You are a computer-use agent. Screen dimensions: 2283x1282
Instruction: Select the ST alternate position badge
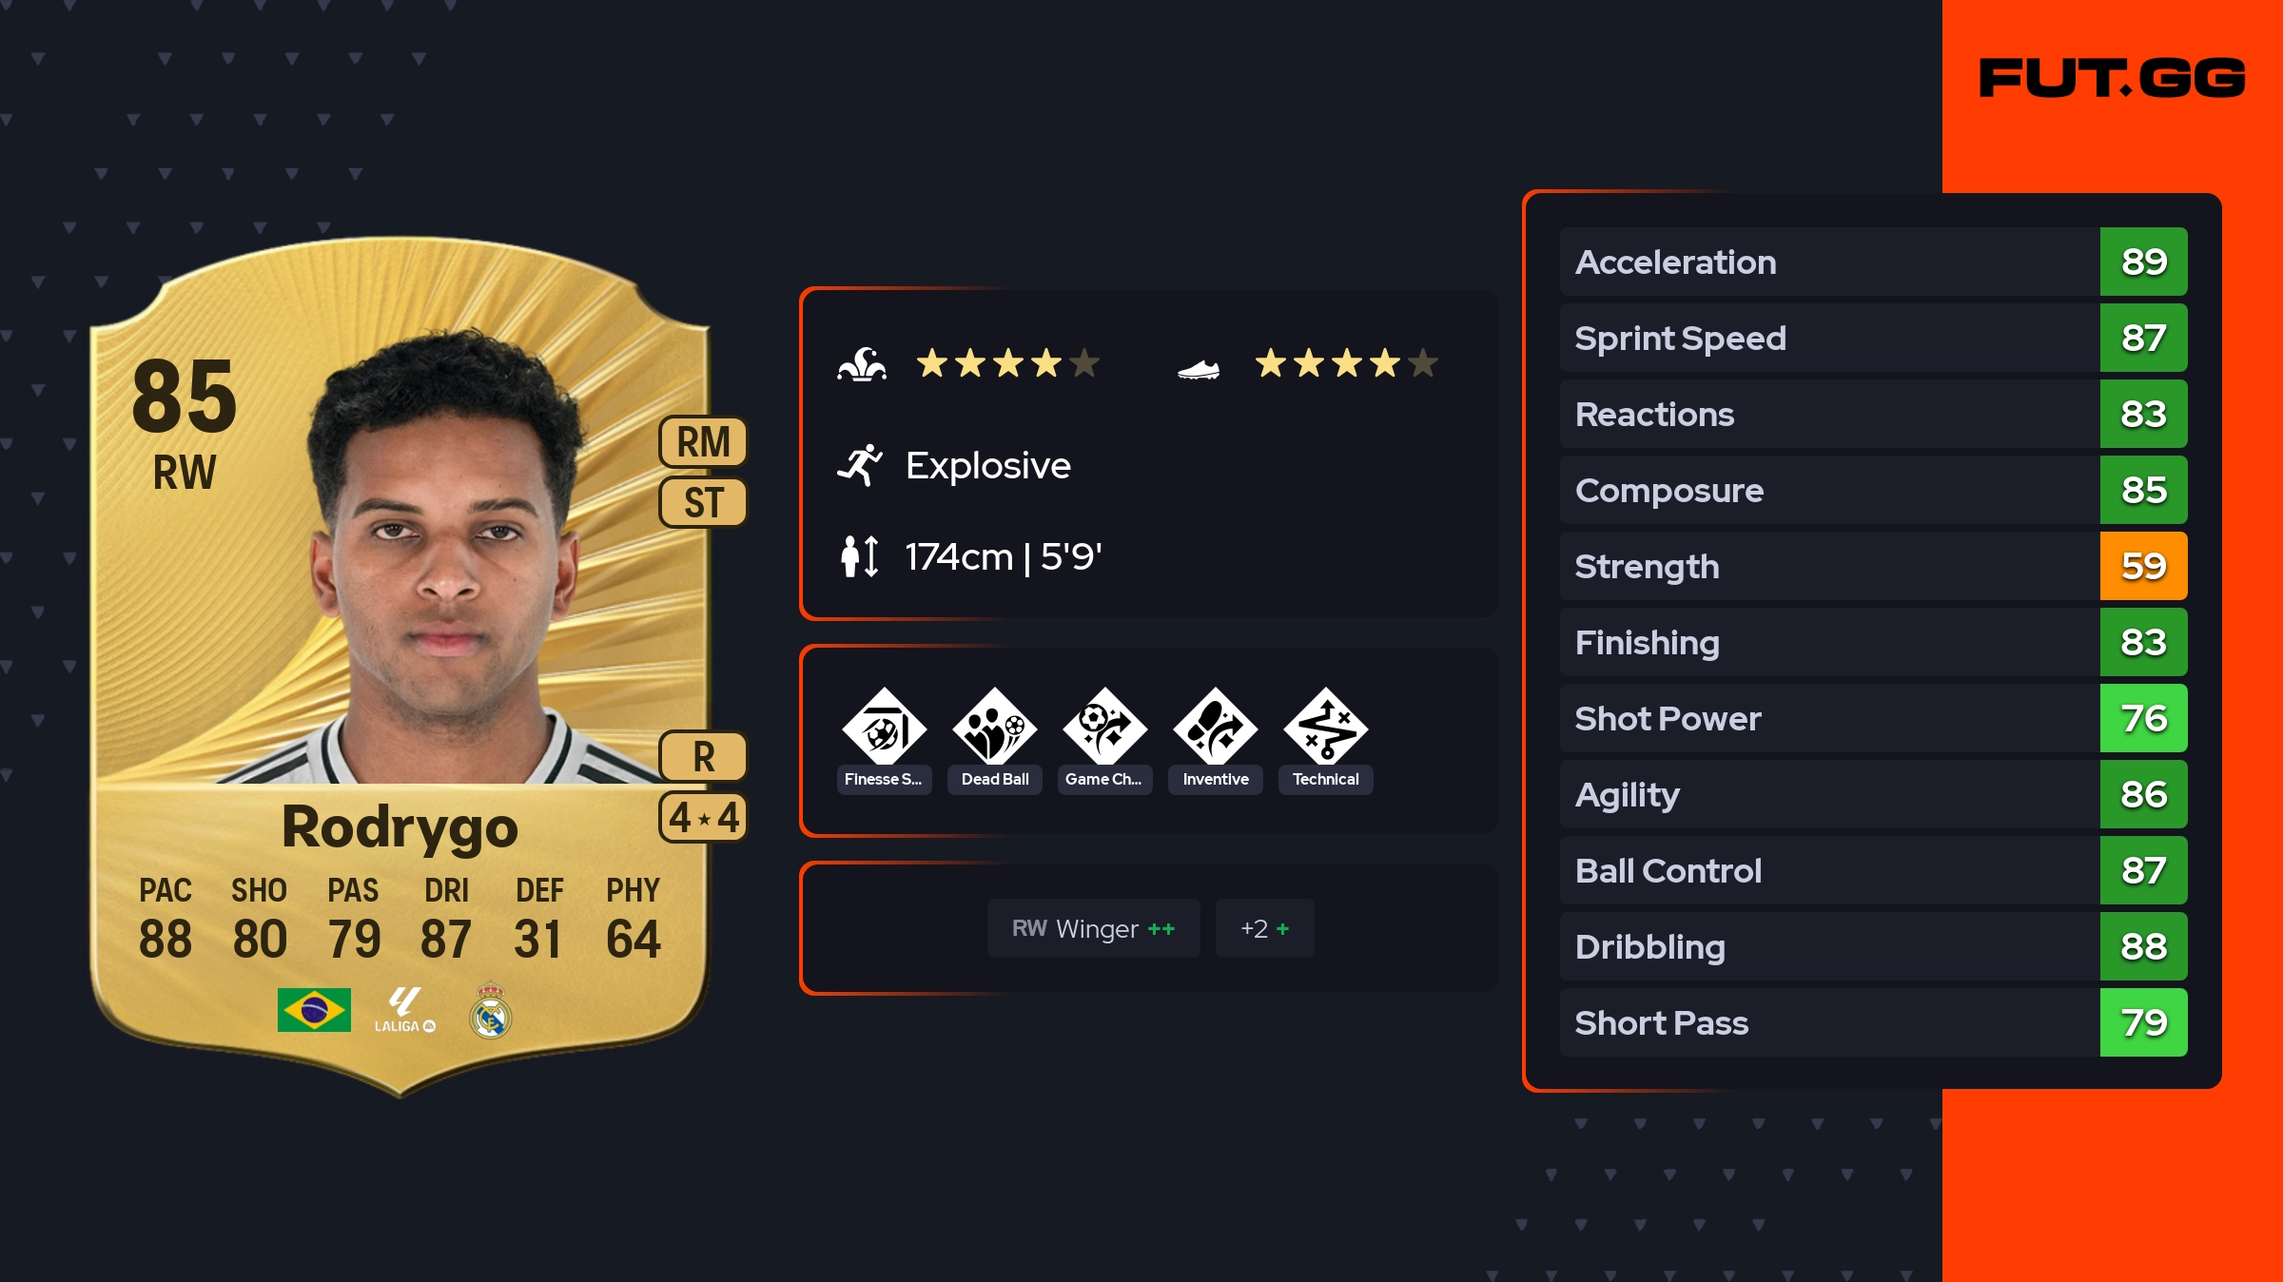tap(703, 502)
